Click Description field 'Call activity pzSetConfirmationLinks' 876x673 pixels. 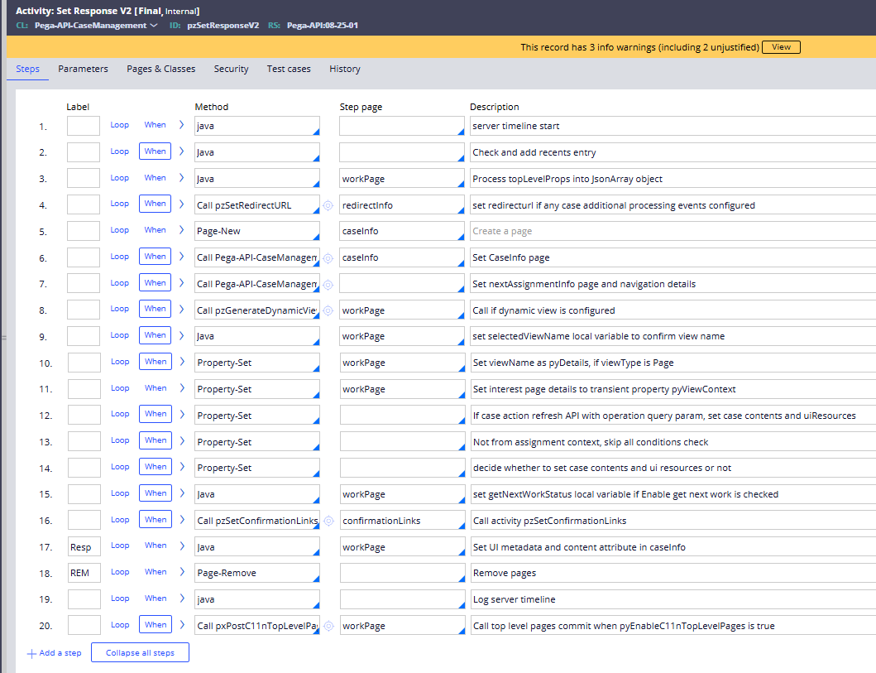[673, 521]
